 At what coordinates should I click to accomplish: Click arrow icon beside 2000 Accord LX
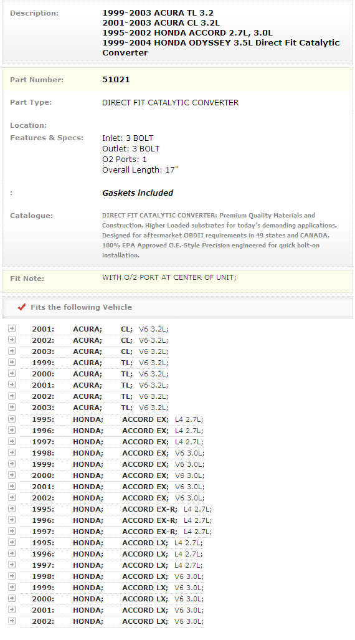click(12, 598)
